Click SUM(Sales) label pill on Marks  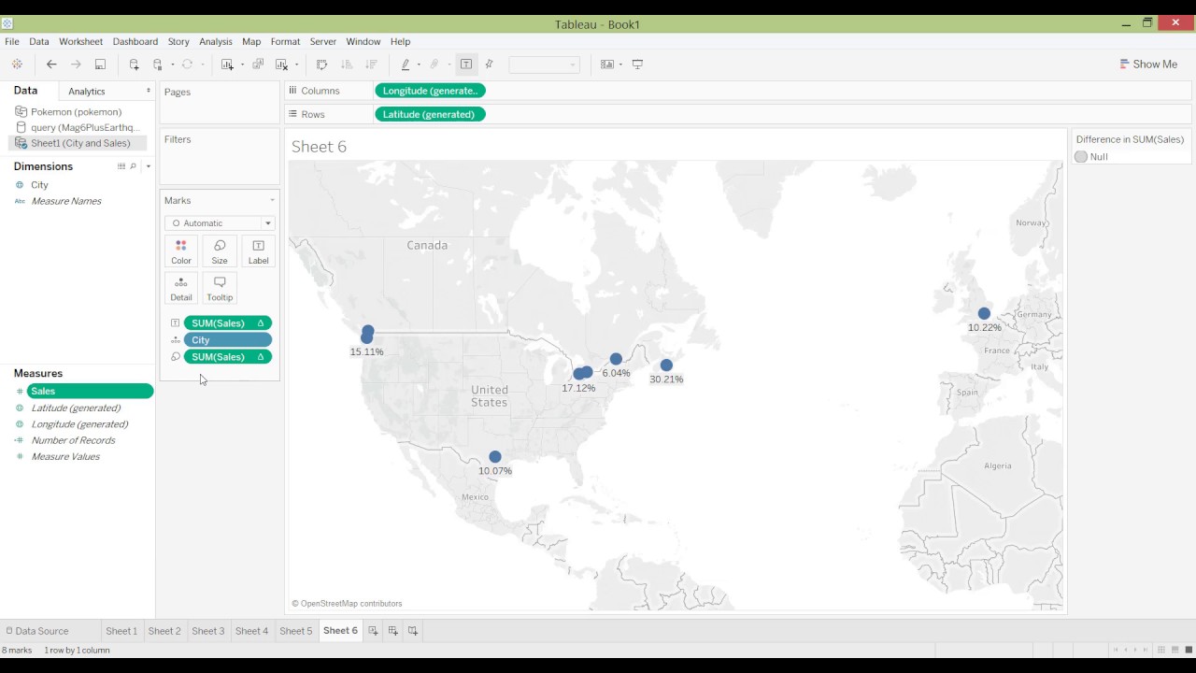228,323
